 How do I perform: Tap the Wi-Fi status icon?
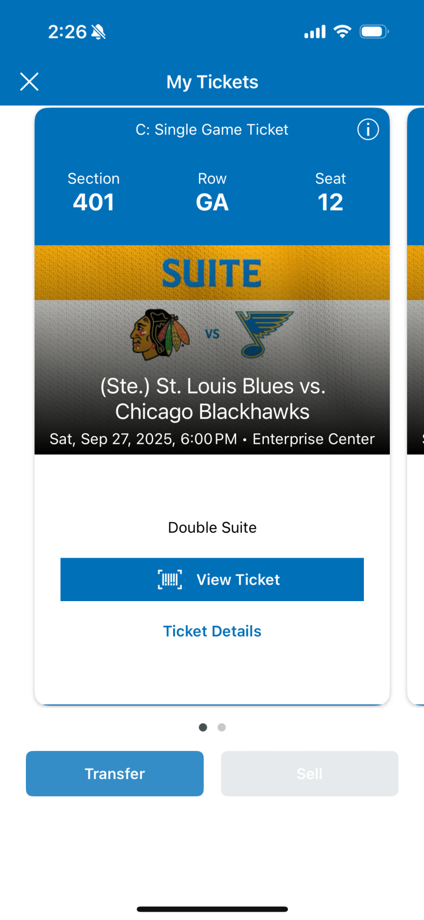click(x=342, y=32)
